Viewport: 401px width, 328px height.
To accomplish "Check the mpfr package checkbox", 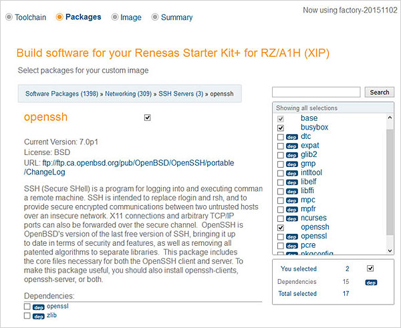I will [x=281, y=210].
